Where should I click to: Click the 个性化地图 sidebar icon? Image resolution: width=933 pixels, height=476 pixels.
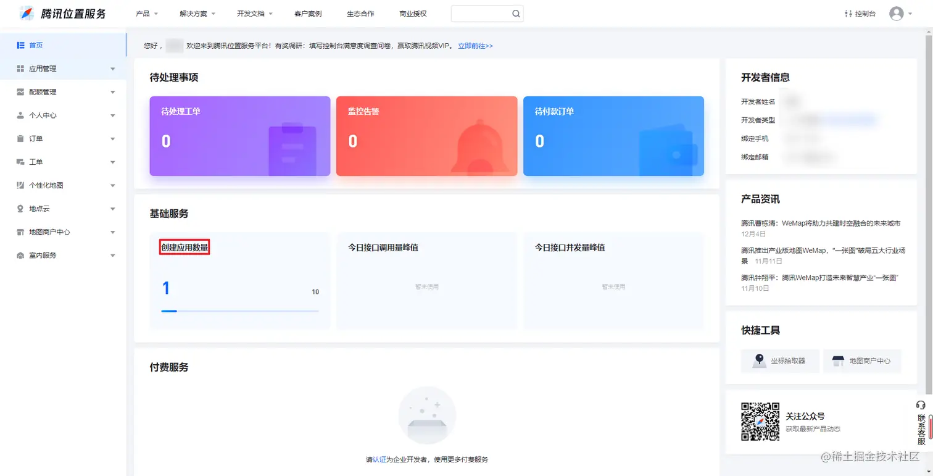click(x=19, y=185)
